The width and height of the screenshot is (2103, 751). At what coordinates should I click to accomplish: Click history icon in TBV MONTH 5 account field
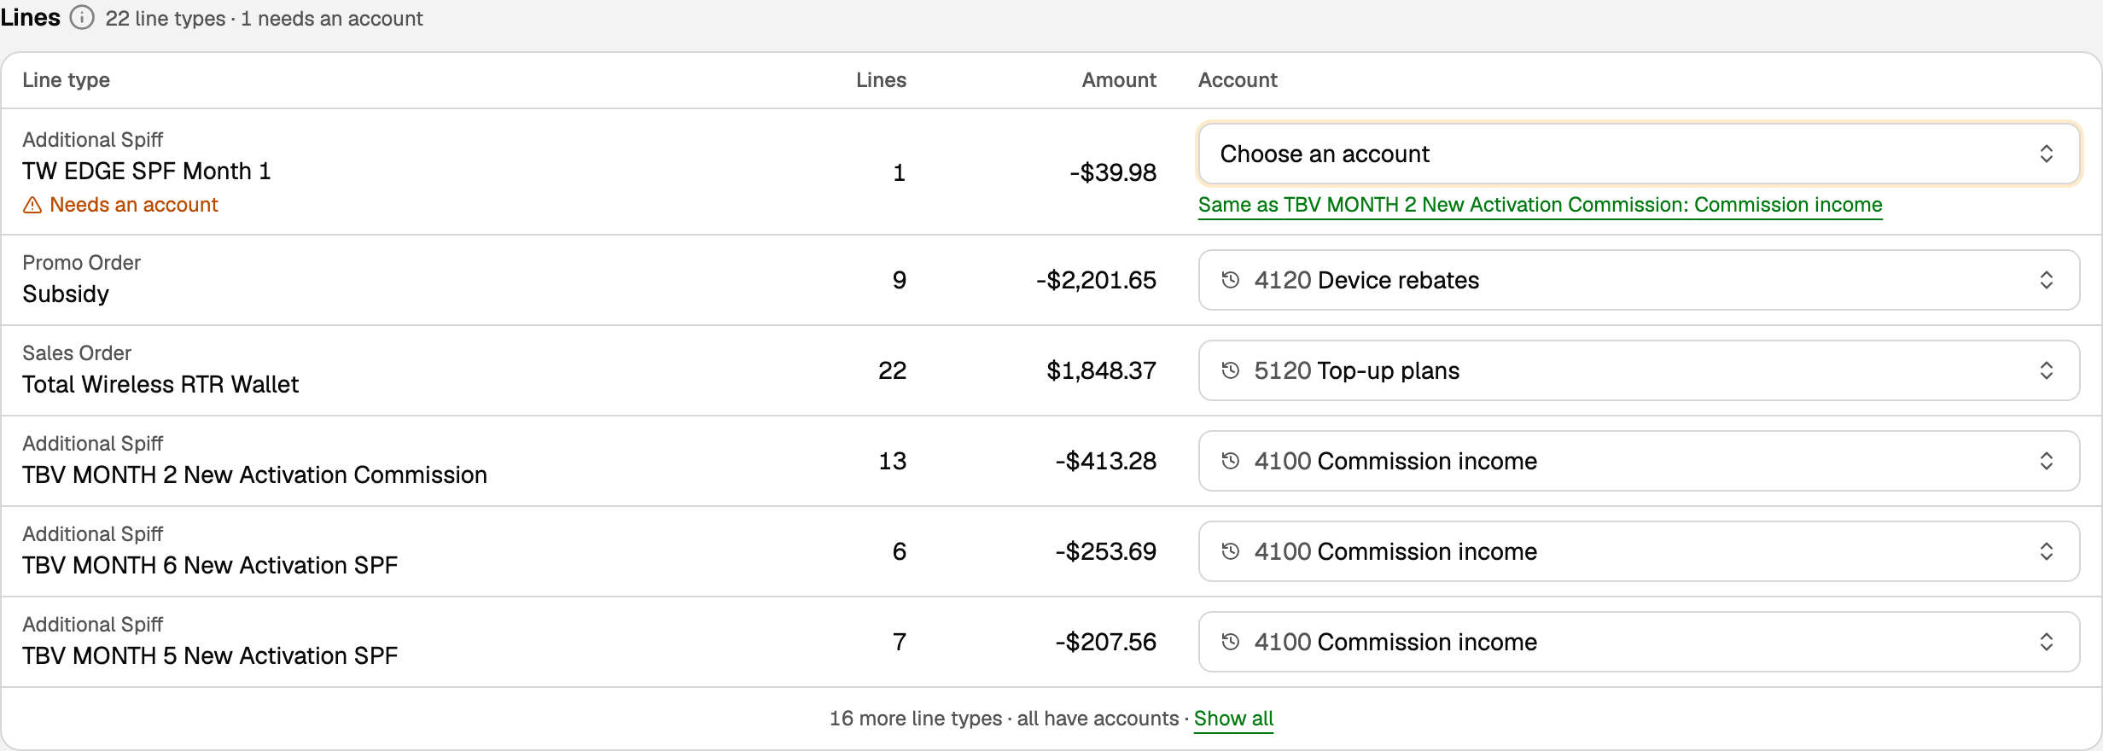click(1230, 642)
